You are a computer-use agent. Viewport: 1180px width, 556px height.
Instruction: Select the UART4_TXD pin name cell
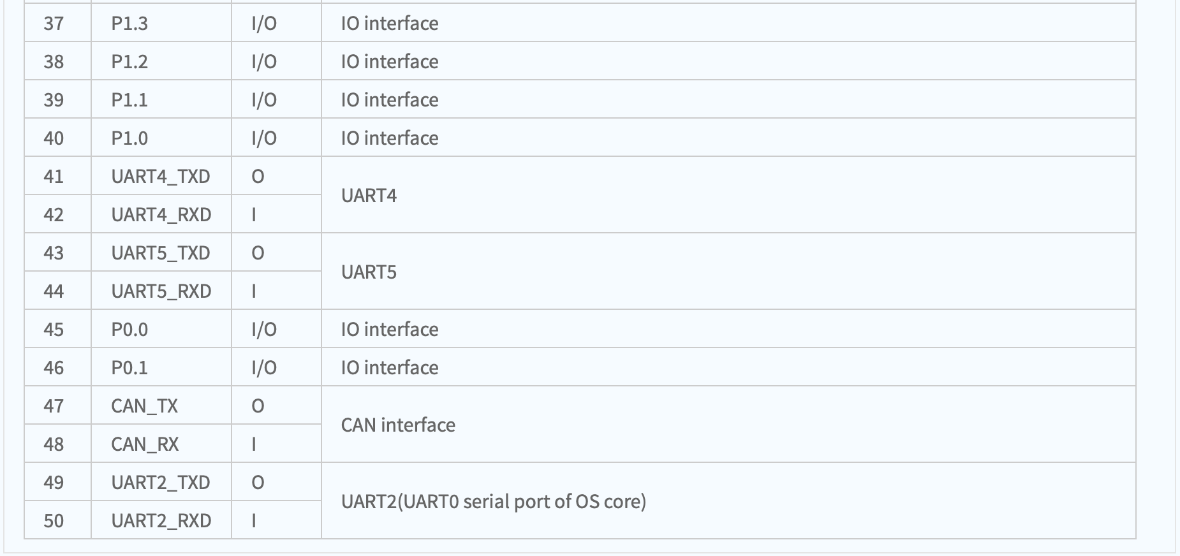click(x=161, y=176)
